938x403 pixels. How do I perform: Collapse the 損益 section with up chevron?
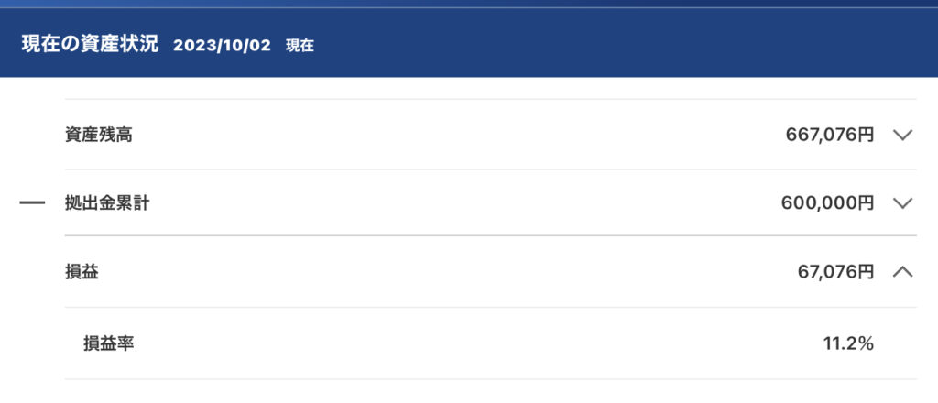point(902,272)
